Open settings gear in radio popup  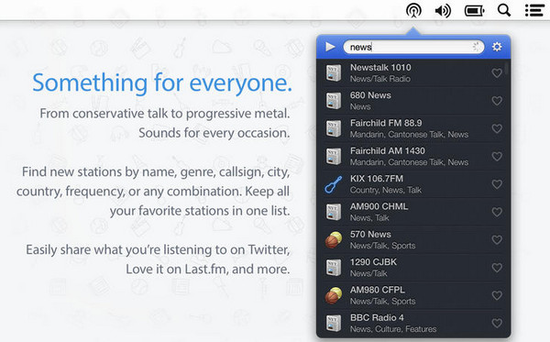(x=497, y=47)
